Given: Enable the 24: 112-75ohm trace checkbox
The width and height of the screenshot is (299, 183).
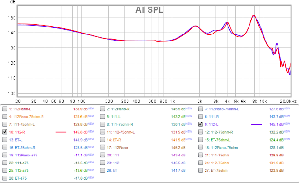Looking at the screenshot, I should [200, 163].
